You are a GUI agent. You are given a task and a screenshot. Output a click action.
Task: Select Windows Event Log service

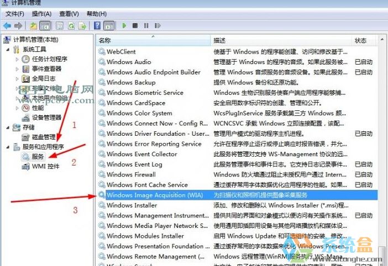[x=237, y=164]
